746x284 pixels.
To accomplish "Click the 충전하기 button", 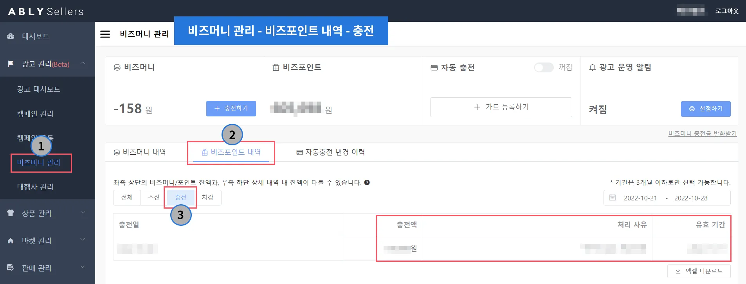I will click(231, 109).
